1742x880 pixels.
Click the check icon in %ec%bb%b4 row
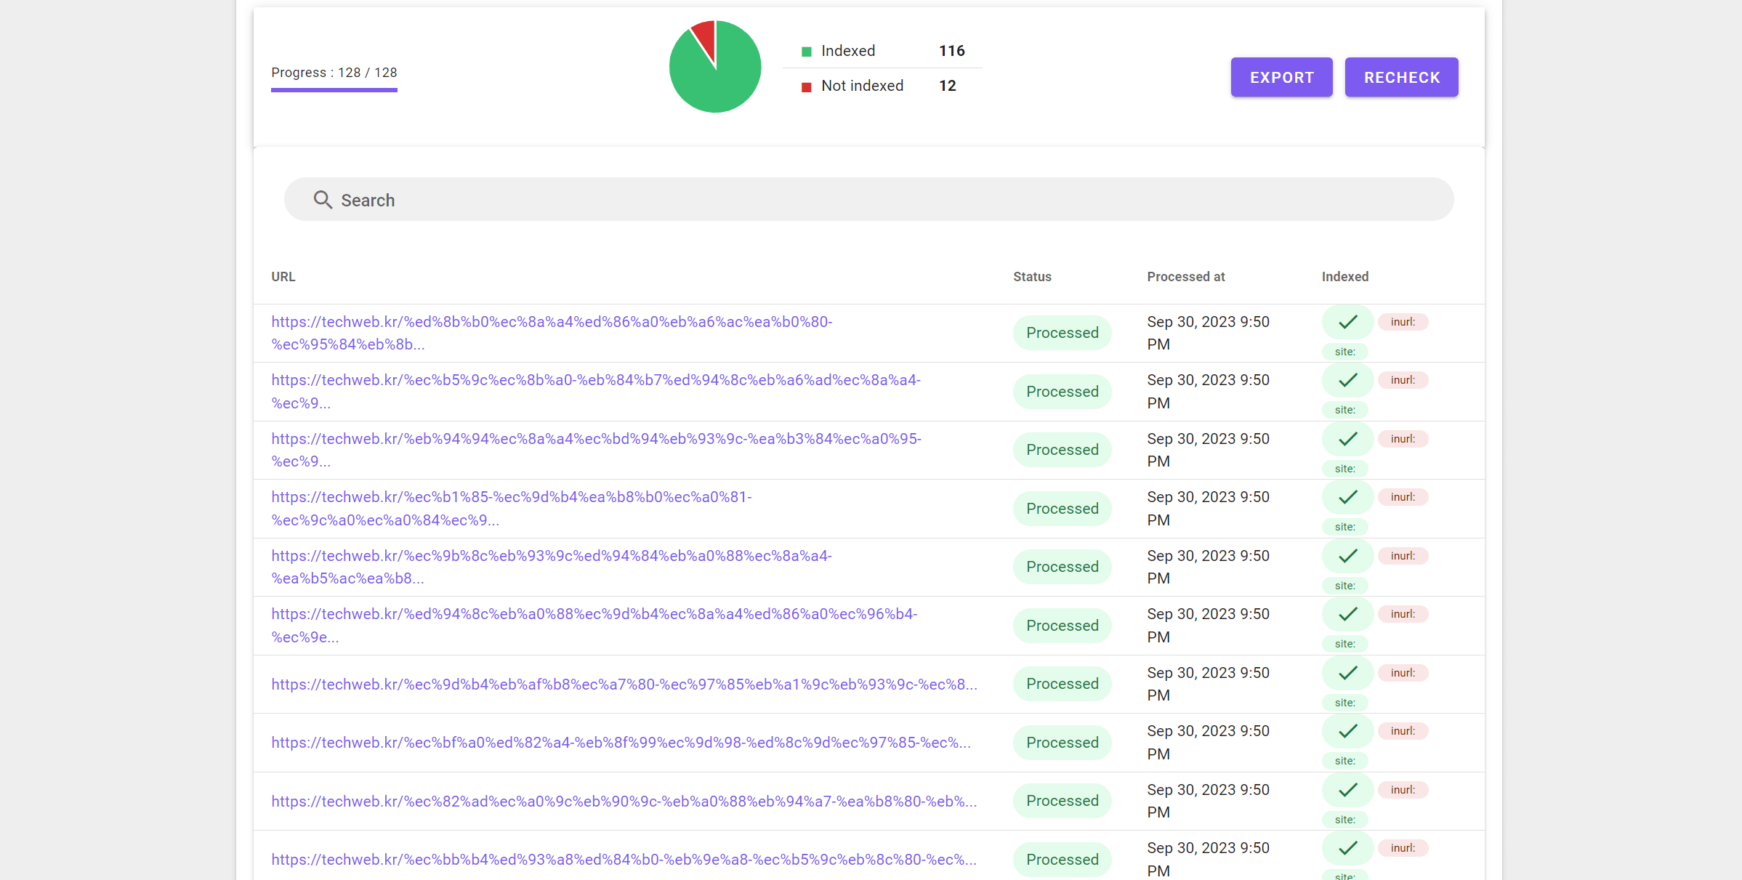coord(1347,848)
